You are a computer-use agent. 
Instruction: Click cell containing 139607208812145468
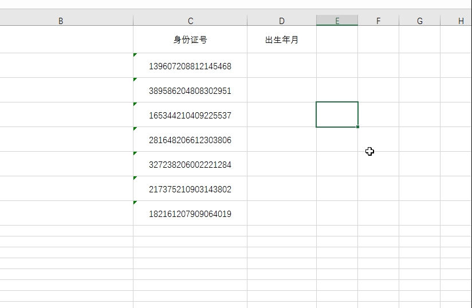(190, 66)
